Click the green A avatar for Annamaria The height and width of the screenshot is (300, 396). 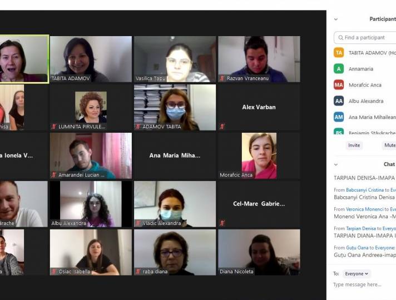[x=339, y=69]
